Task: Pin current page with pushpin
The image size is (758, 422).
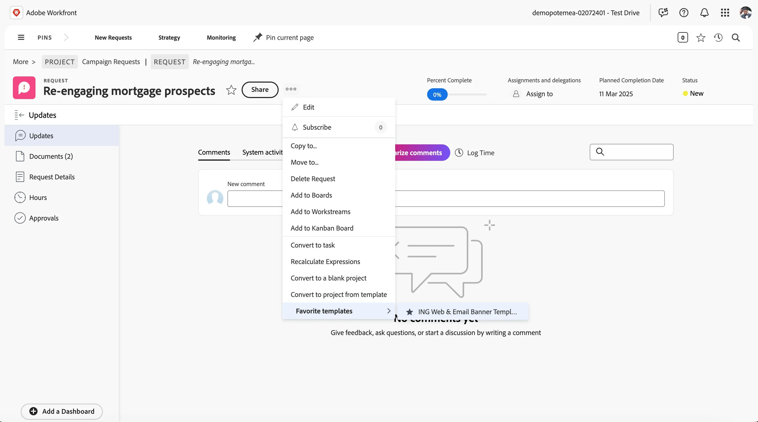Action: click(x=283, y=37)
